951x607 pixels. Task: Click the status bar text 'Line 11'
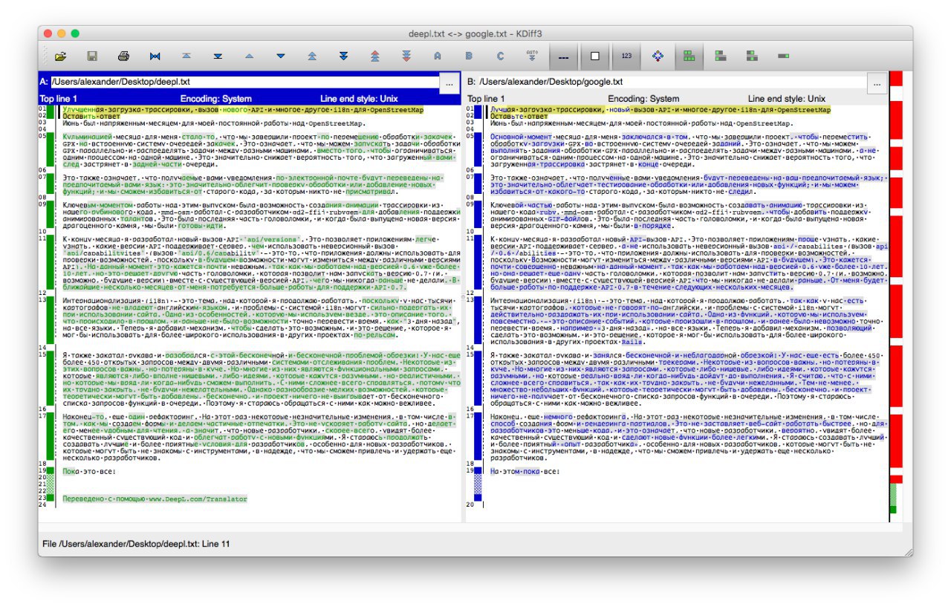[x=215, y=544]
